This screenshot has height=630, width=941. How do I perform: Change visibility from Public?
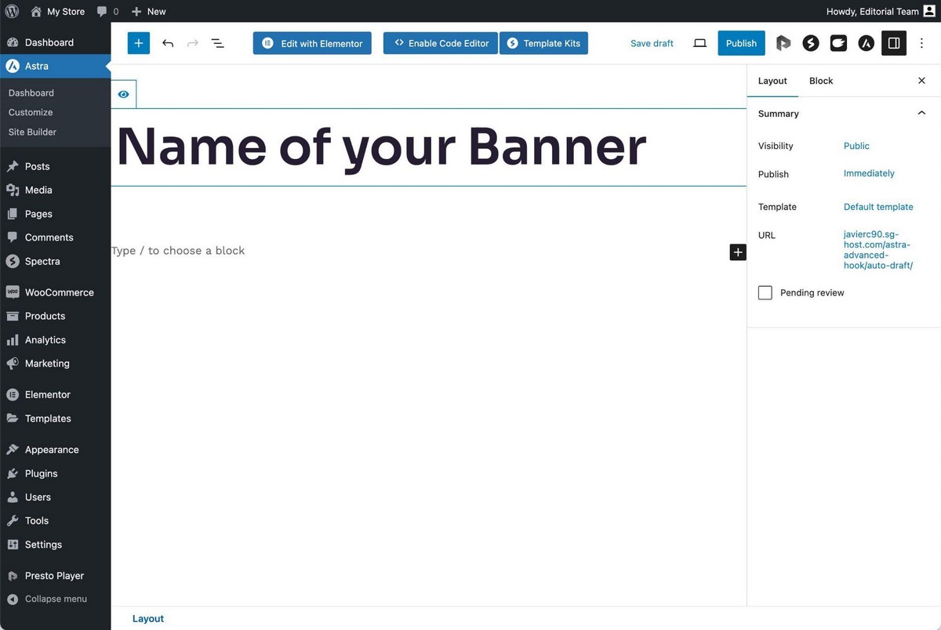856,146
